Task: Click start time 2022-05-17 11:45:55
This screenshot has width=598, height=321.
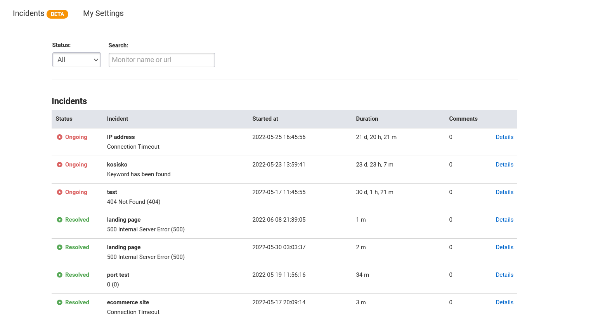Action: point(279,192)
